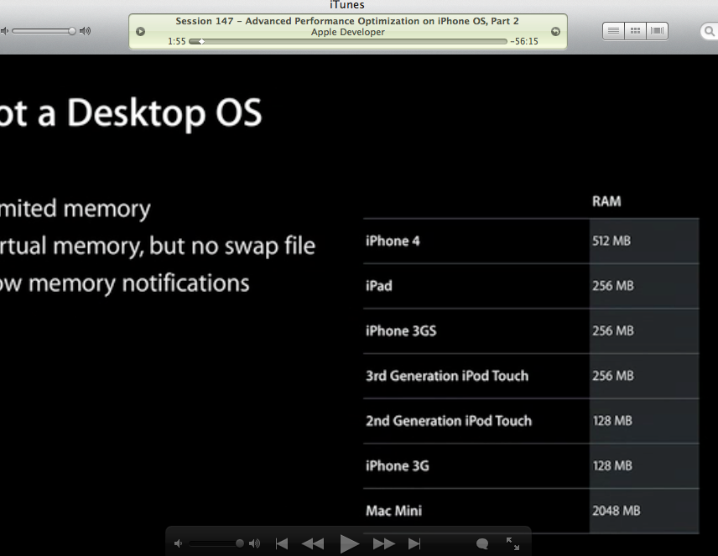
Task: Click the iPhone 4 table row label
Action: point(393,241)
